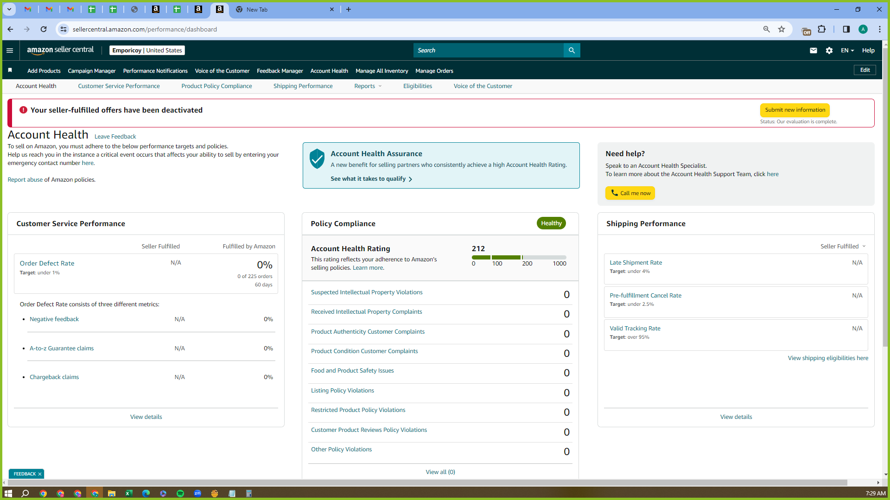
Task: Click the address bar URL
Action: (x=145, y=29)
